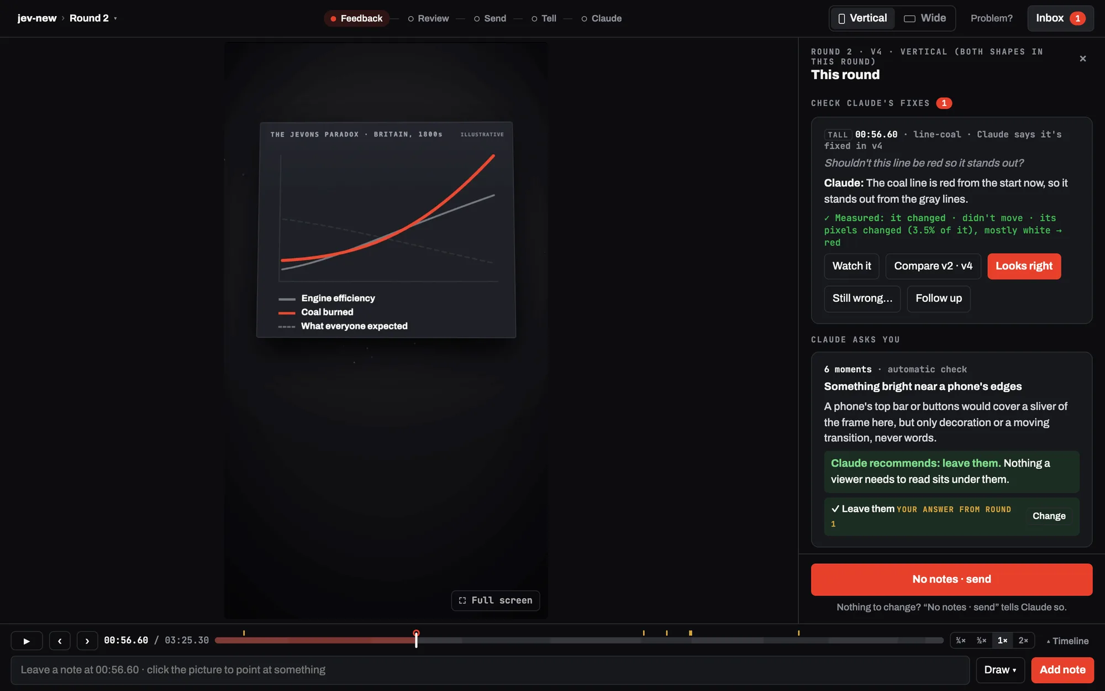Select the Feedback step

point(356,18)
